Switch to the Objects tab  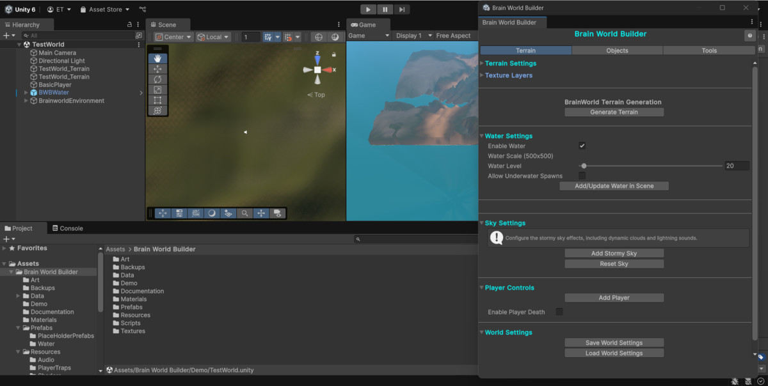coord(617,50)
